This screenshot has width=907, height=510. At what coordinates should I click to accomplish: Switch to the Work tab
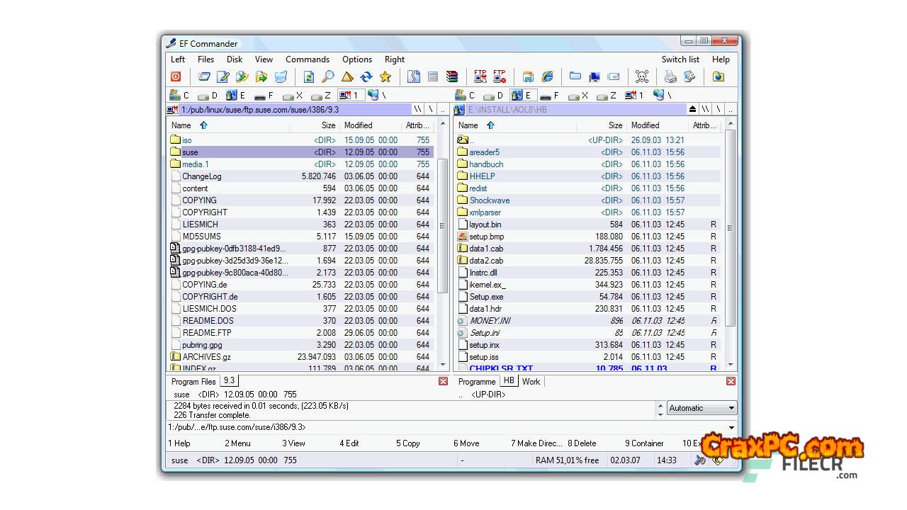pyautogui.click(x=531, y=381)
